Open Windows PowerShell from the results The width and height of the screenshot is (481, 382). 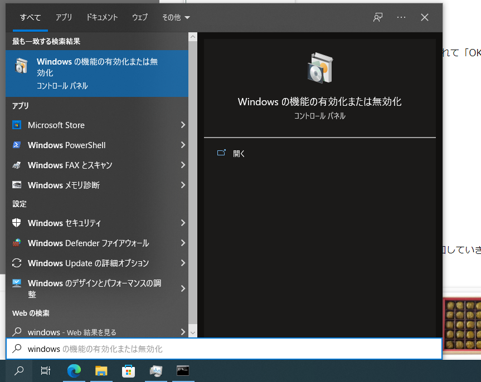click(97, 145)
